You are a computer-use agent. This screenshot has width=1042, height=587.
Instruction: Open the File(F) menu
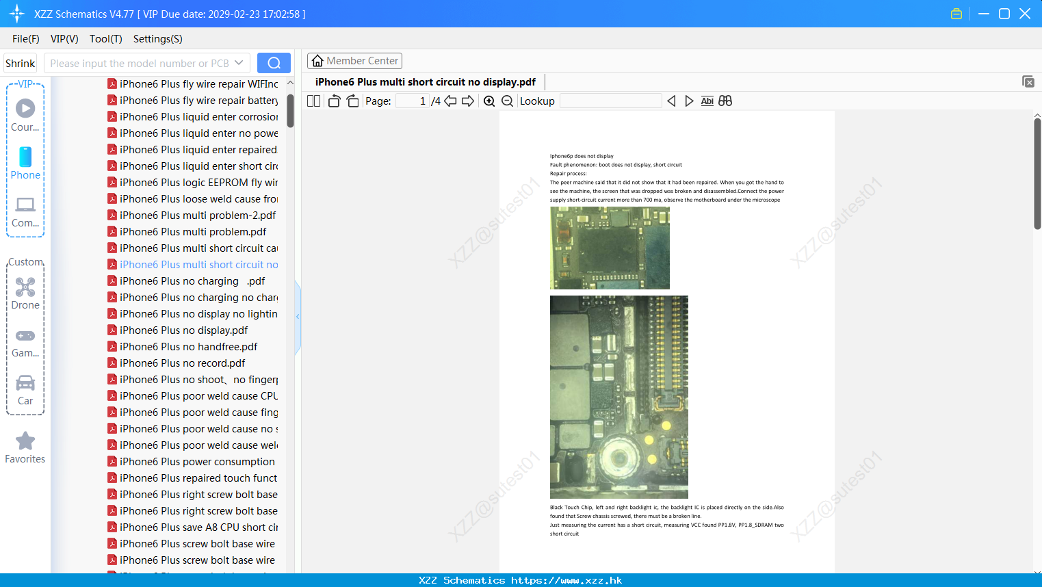(x=26, y=39)
